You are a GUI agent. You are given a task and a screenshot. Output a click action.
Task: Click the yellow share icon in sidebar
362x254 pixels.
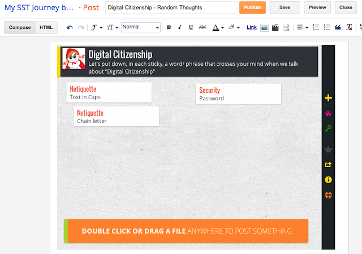[328, 164]
